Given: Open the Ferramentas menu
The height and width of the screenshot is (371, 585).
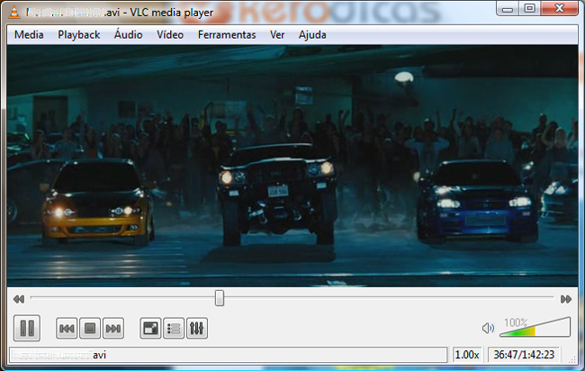Looking at the screenshot, I should click(x=227, y=35).
